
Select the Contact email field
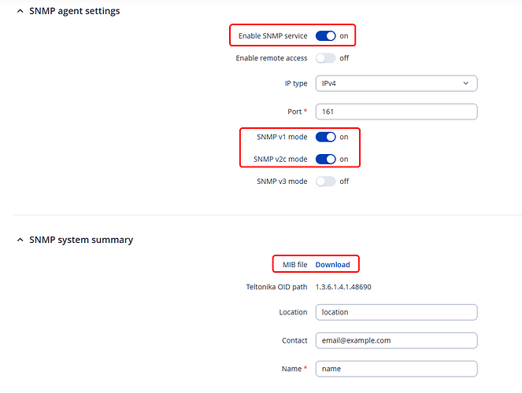(396, 340)
